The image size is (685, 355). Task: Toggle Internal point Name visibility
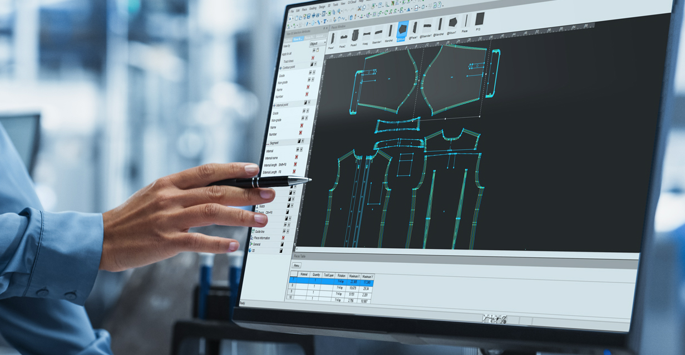(x=302, y=126)
